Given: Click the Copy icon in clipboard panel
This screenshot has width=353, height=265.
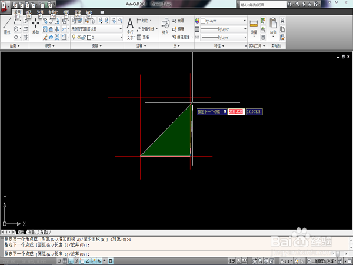Looking at the screenshot, I should pos(282,29).
